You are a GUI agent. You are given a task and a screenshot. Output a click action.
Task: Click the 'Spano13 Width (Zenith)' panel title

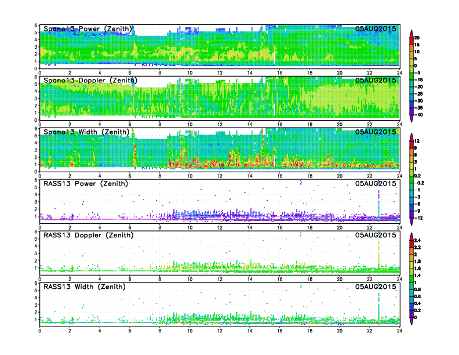click(86, 132)
